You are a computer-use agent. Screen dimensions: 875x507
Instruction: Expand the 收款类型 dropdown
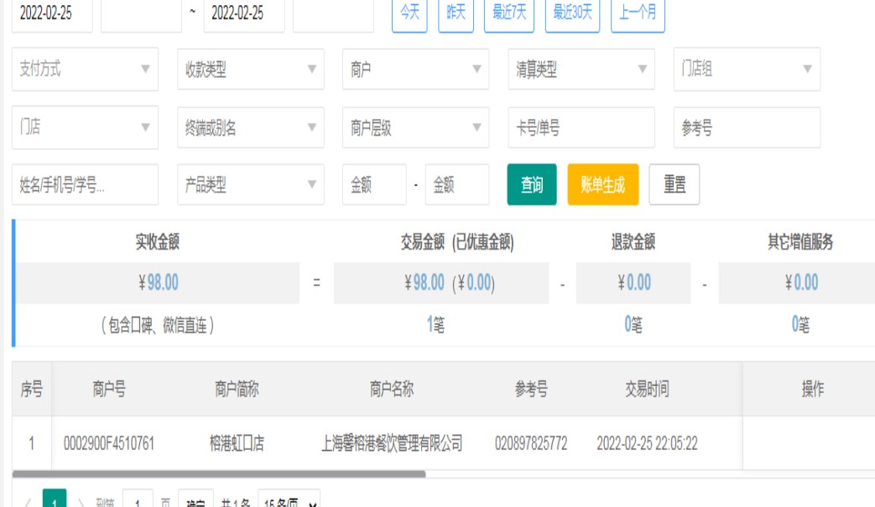tap(250, 70)
